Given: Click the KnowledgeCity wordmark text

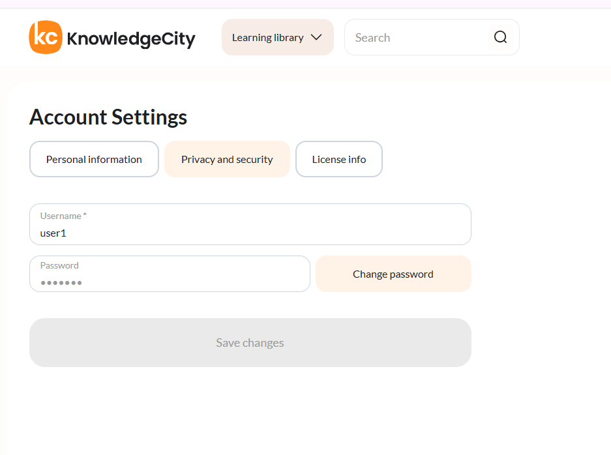Looking at the screenshot, I should tap(131, 39).
